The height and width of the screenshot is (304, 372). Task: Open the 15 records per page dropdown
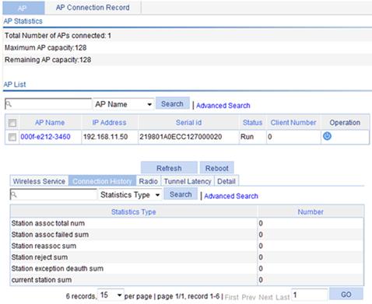[x=111, y=295]
